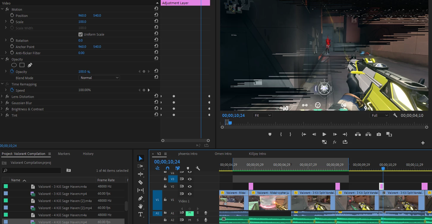Open Full playback resolution dropdown

(x=379, y=115)
